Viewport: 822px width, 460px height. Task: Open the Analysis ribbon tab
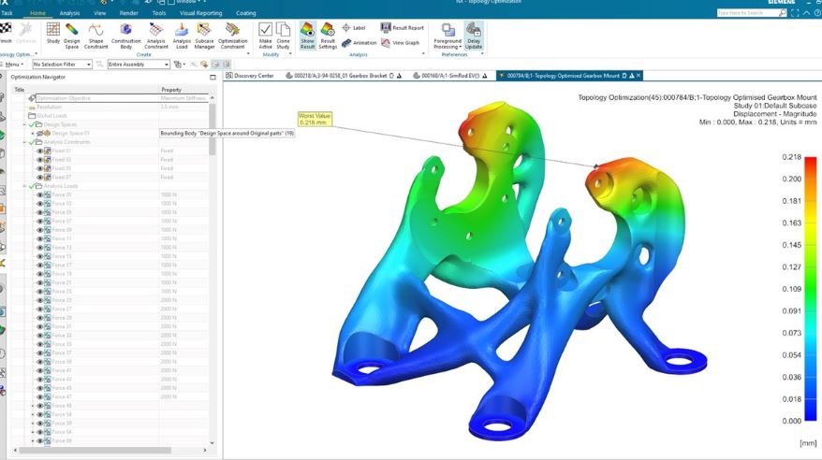pyautogui.click(x=69, y=12)
